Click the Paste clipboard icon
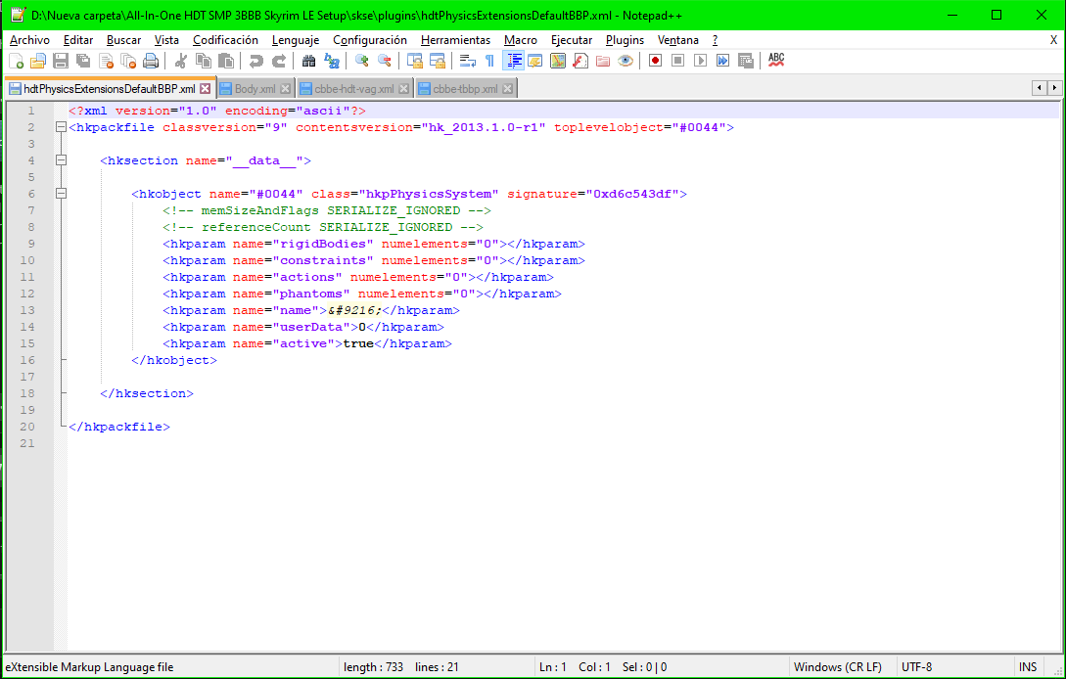 (x=226, y=62)
